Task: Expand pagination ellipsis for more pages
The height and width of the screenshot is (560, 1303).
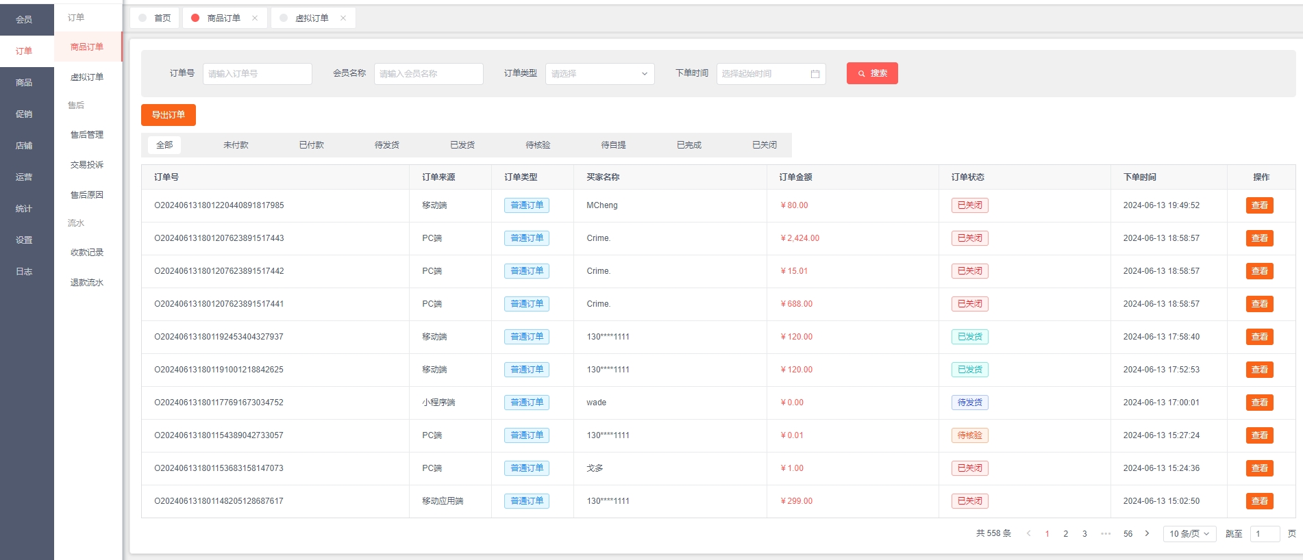Action: [1106, 534]
